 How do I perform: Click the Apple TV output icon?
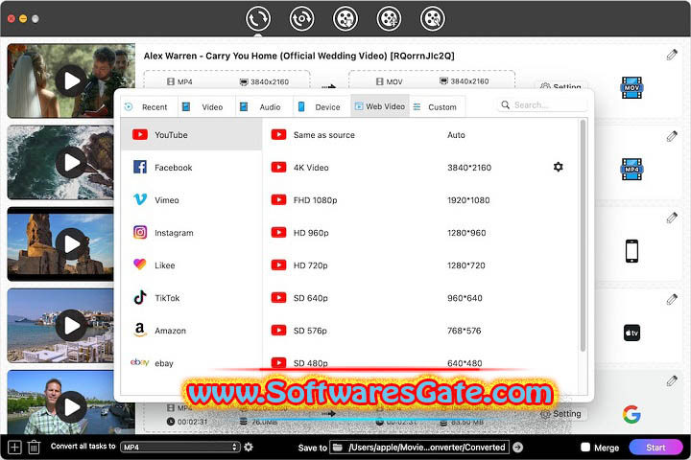[631, 333]
